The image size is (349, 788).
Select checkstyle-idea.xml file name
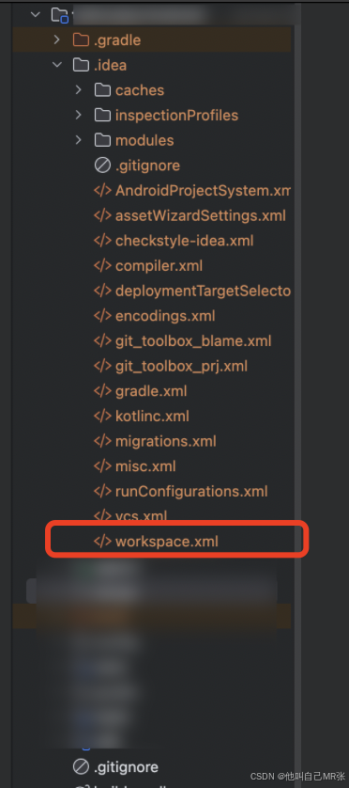click(185, 242)
